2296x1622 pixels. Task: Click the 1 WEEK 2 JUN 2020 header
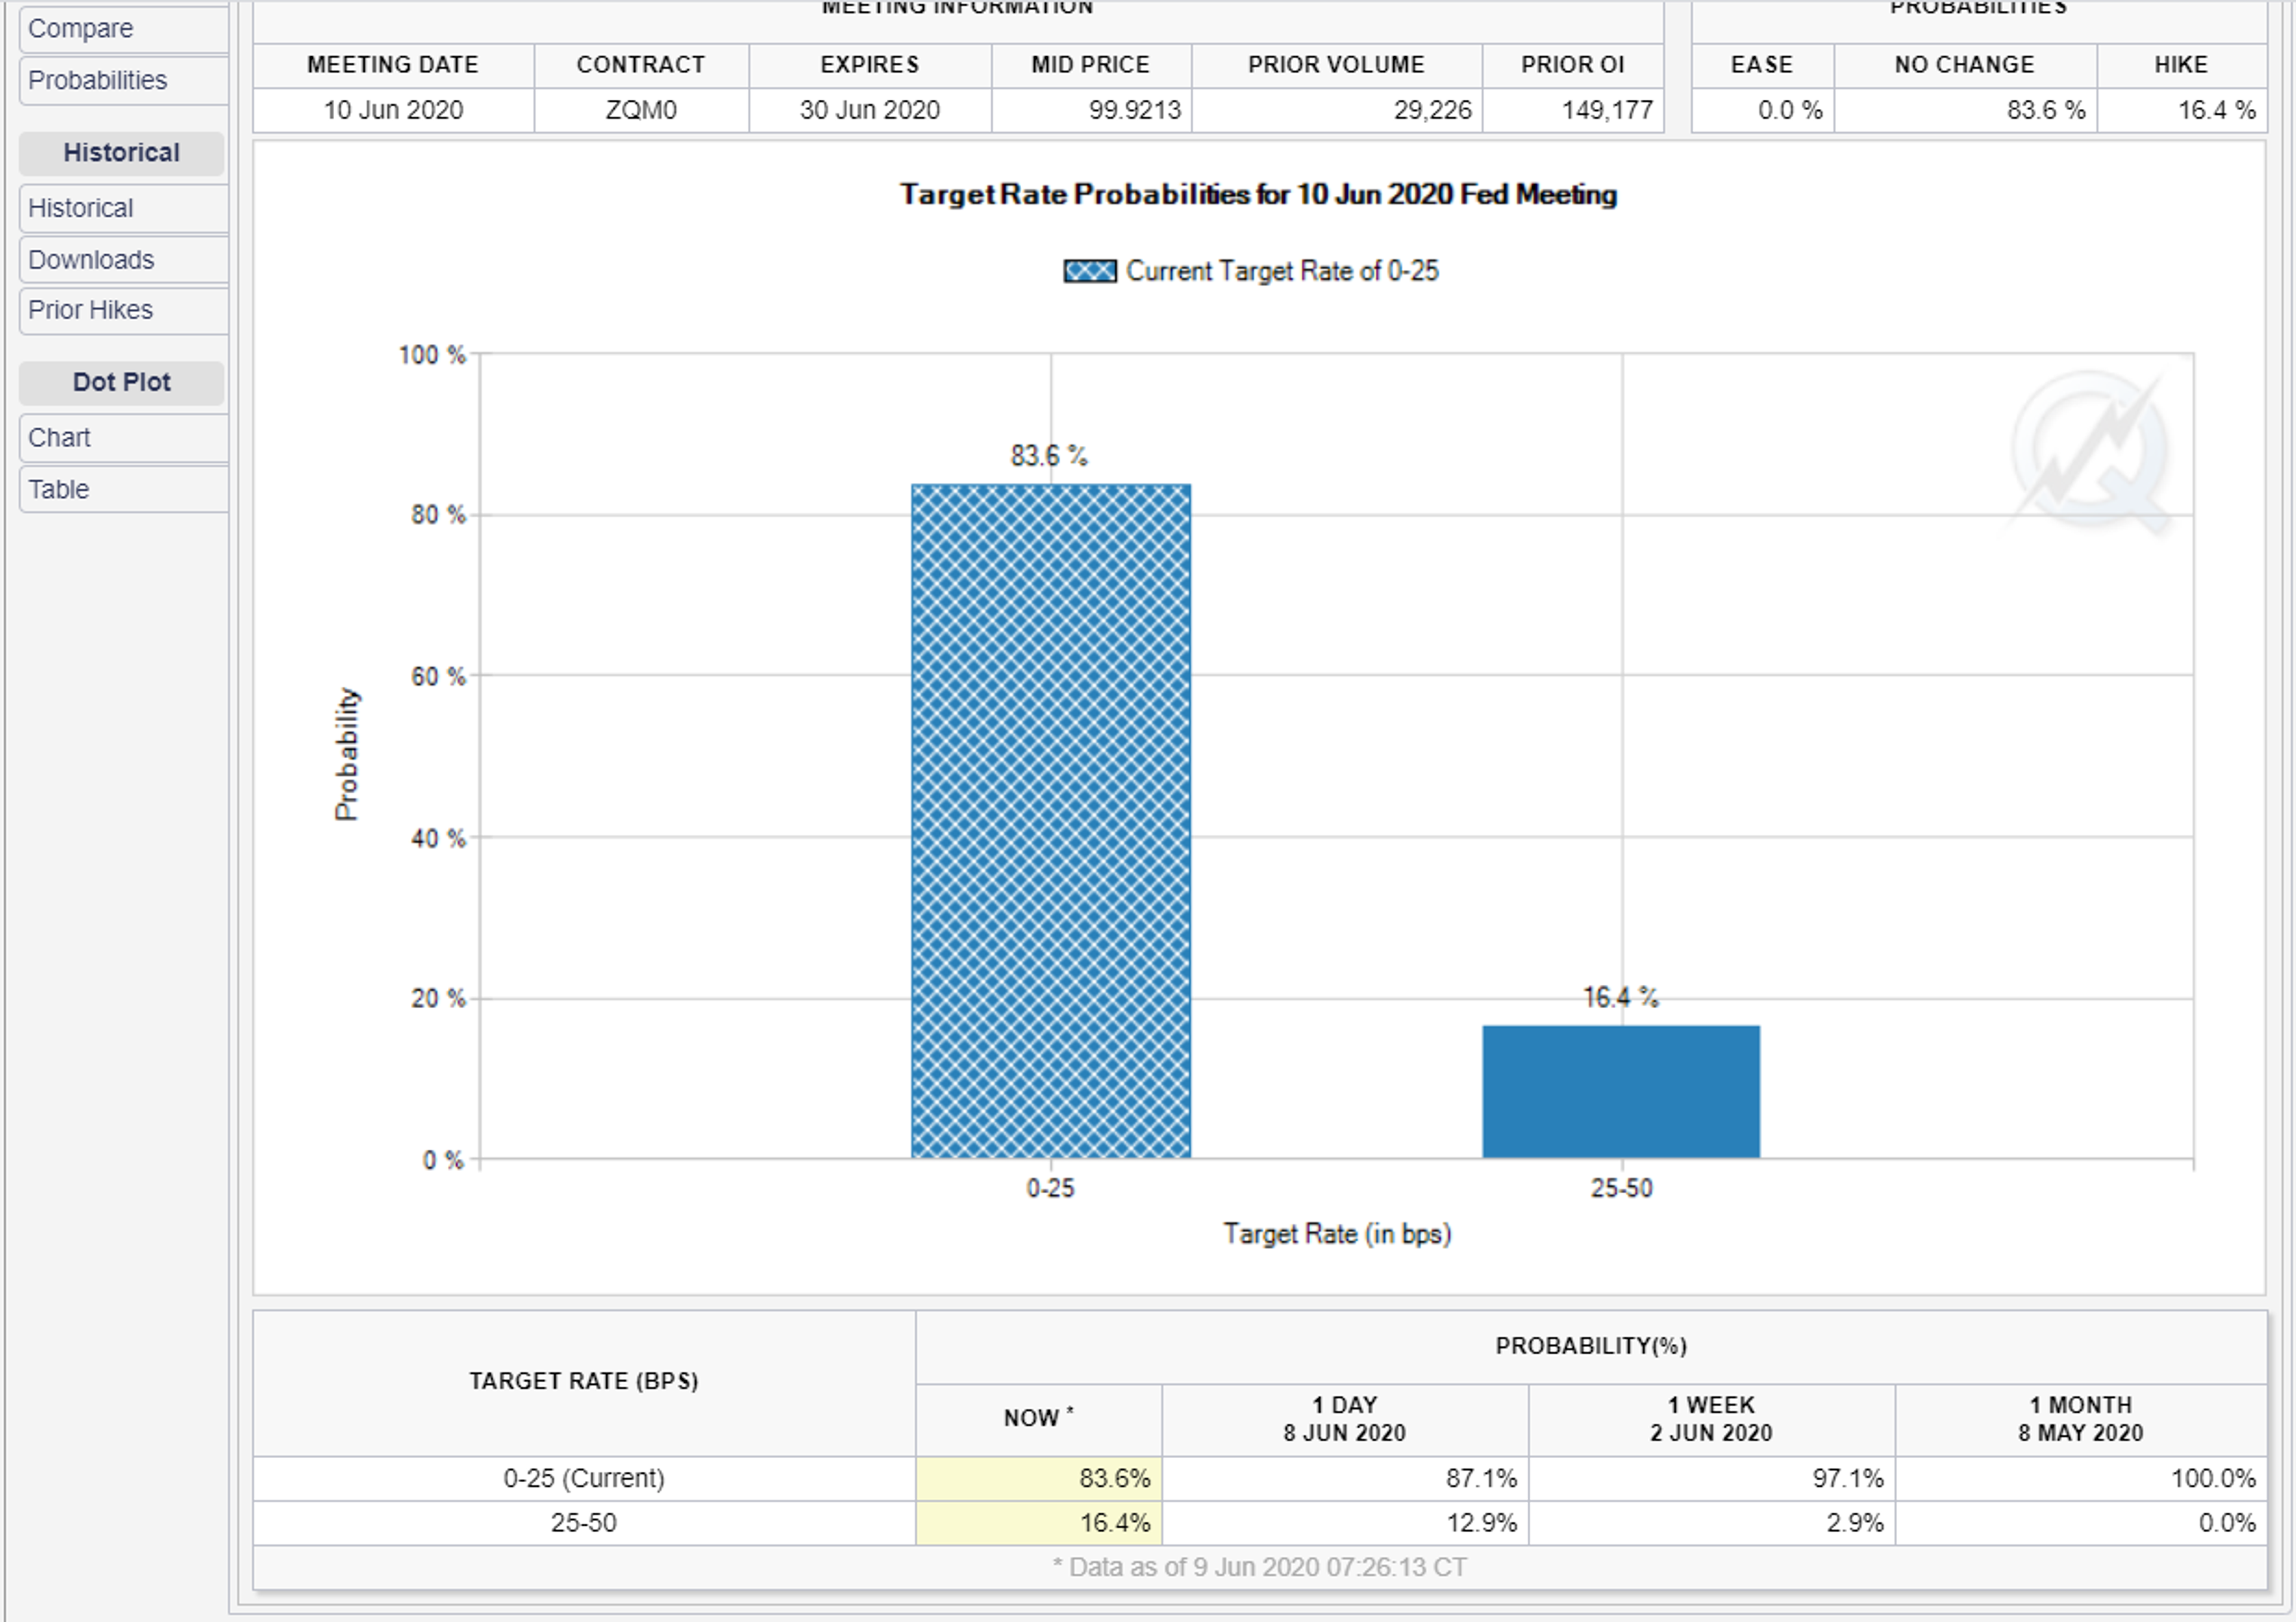tap(1711, 1419)
